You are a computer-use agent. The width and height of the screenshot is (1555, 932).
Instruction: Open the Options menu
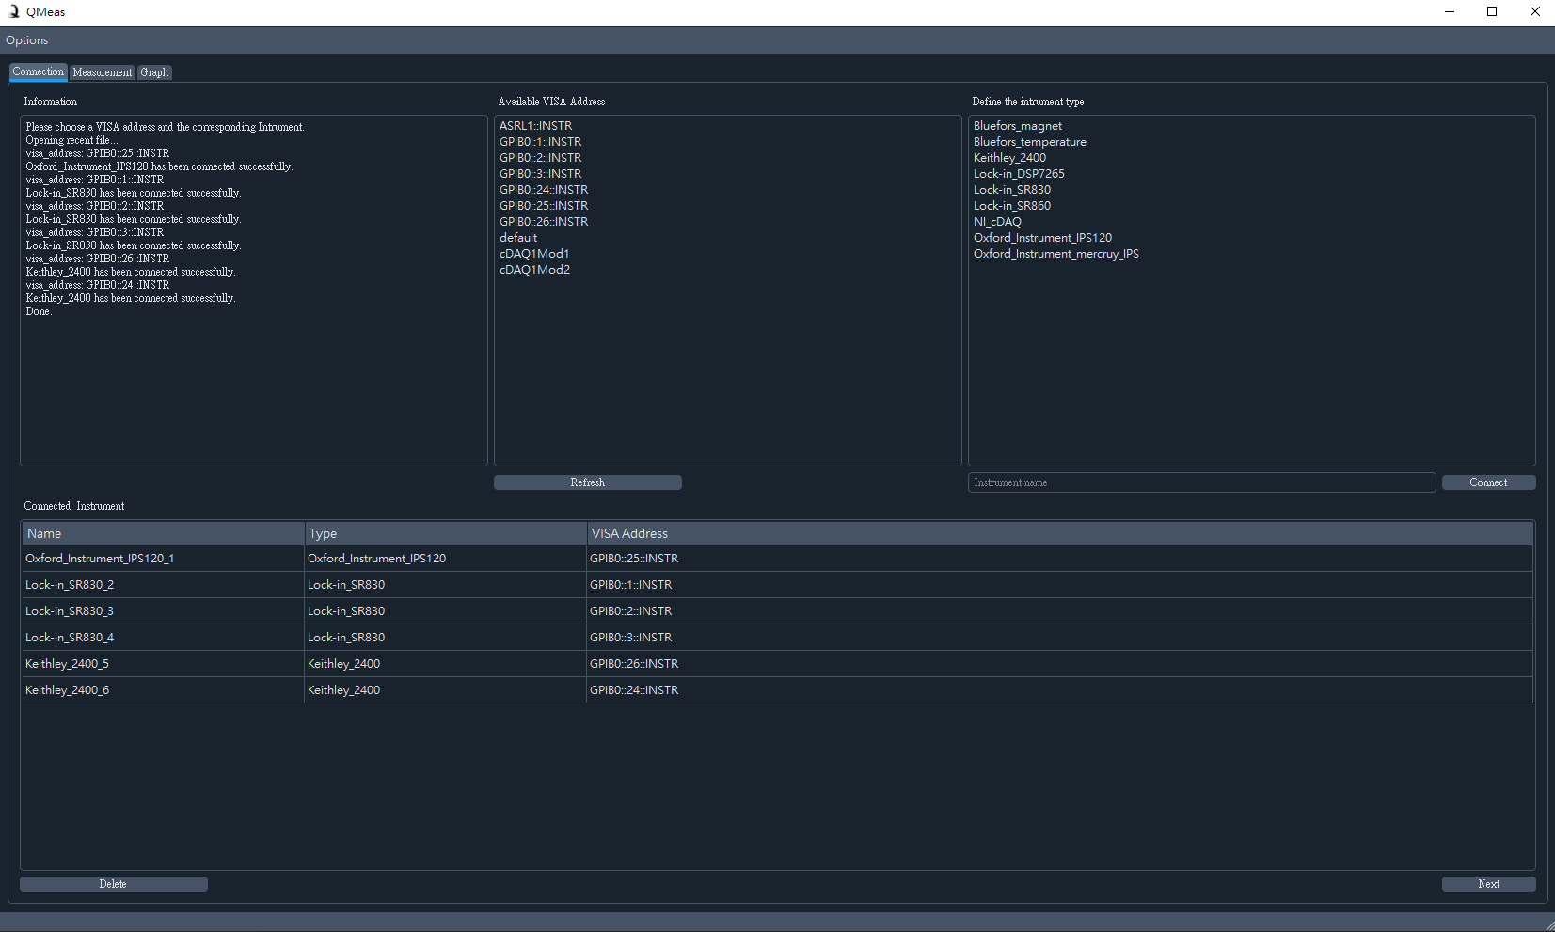[x=26, y=40]
